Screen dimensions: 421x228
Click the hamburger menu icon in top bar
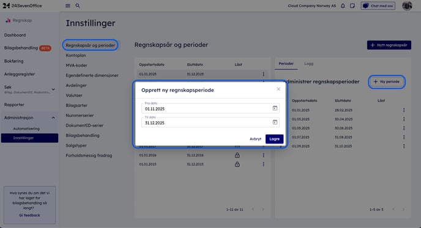point(68,6)
